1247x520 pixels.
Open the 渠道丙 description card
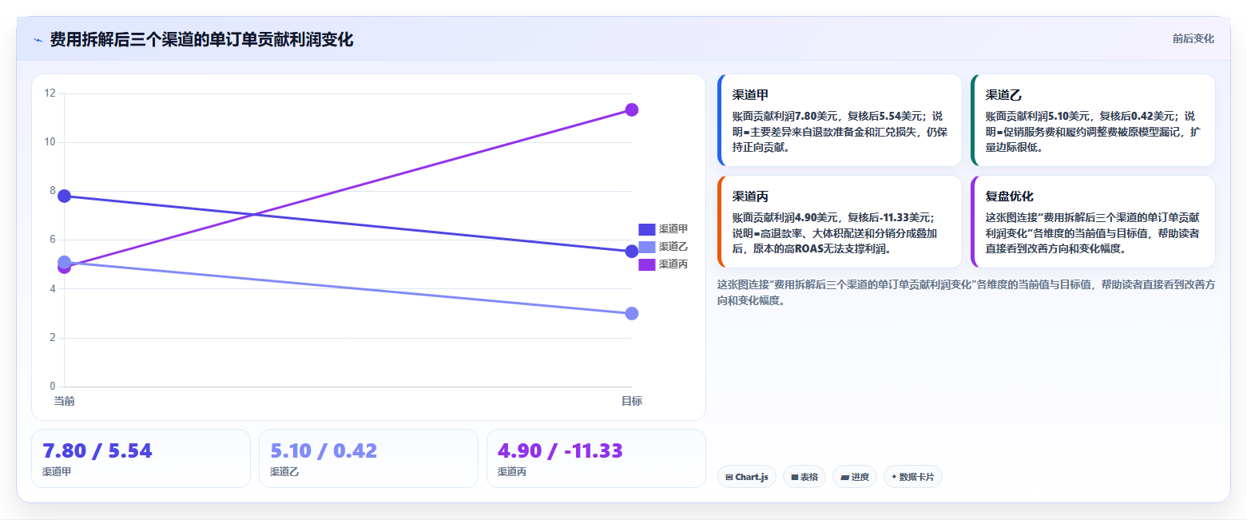[x=840, y=221]
